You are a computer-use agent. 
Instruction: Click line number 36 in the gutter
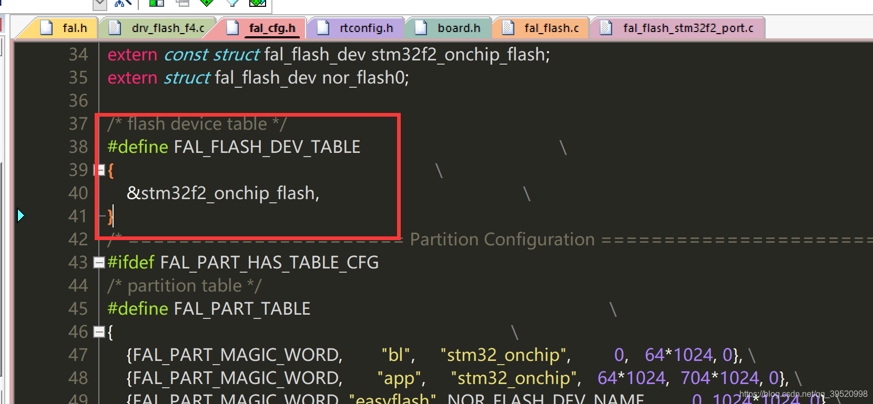coord(78,101)
